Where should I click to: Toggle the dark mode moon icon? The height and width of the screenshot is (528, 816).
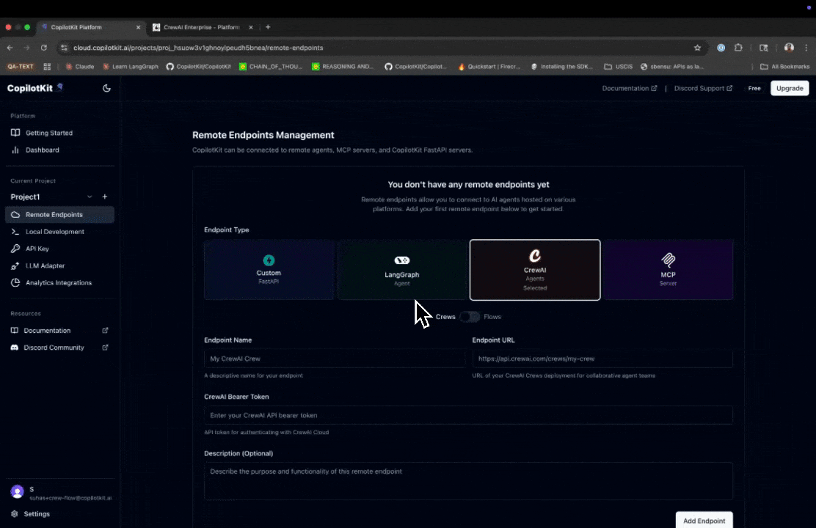coord(106,88)
